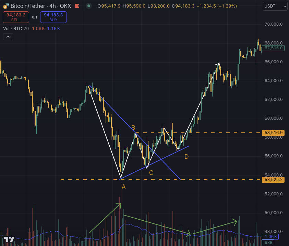Click the 638 volume axis label
Screen dimensions: 289x246
(x=268, y=243)
